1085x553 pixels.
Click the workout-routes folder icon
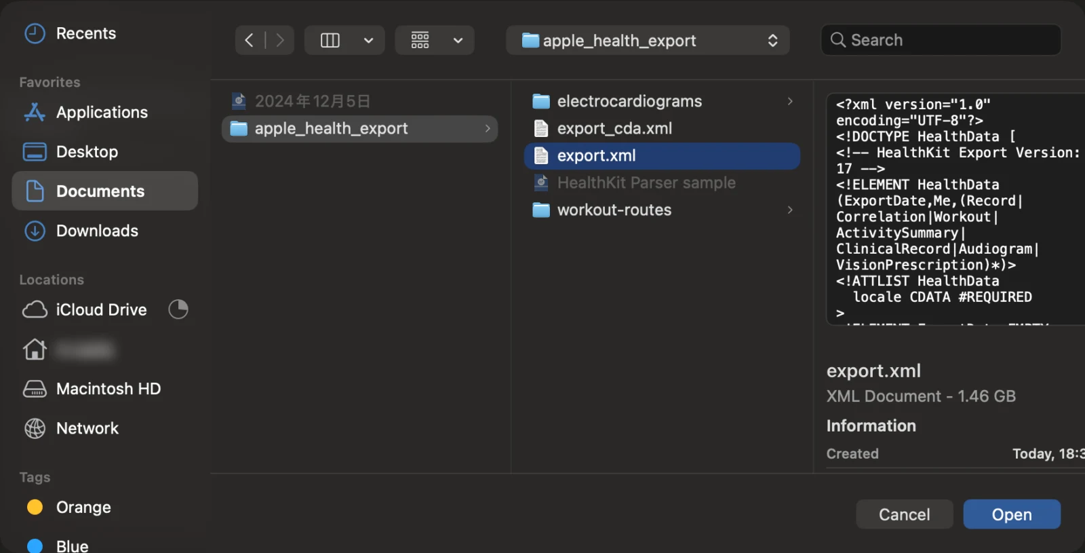[x=541, y=210]
